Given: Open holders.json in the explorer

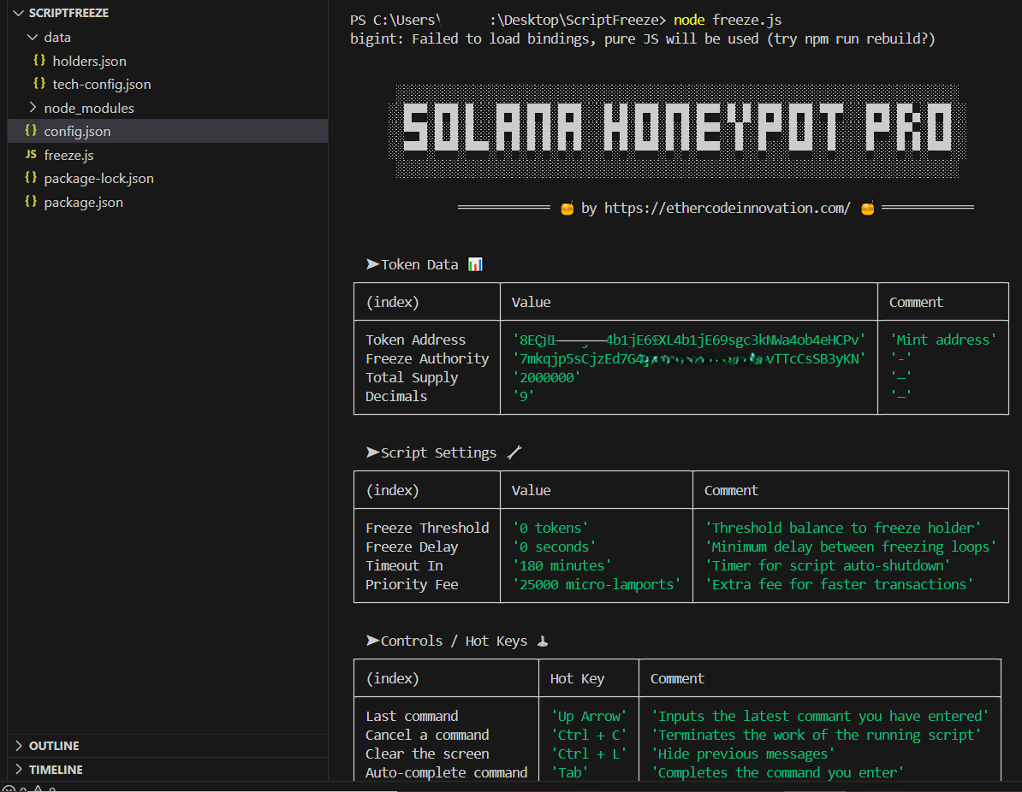Looking at the screenshot, I should [89, 62].
